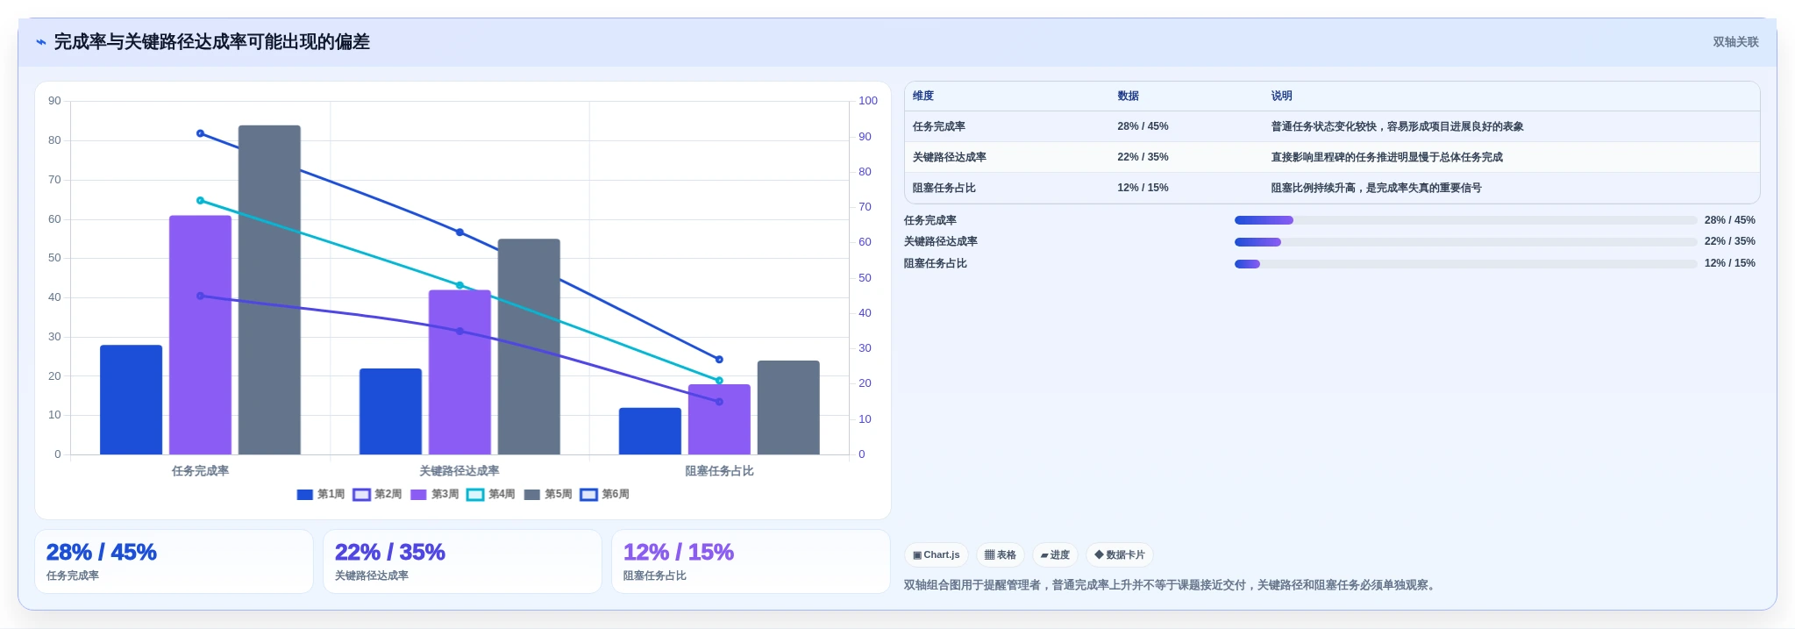Viewport: 1795px width, 629px height.
Task: Click the gray 第5周 bar for 关键路径达成率
Action: pyautogui.click(x=529, y=347)
